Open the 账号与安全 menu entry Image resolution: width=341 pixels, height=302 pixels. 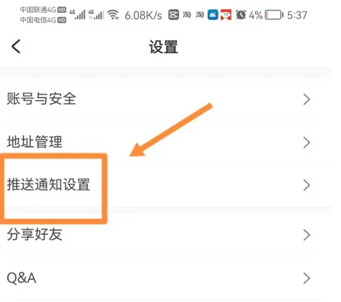[x=165, y=99]
